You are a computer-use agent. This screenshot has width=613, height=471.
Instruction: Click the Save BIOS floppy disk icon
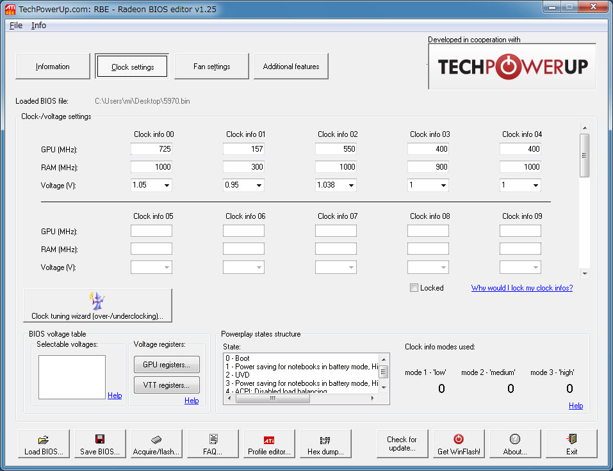(100, 440)
